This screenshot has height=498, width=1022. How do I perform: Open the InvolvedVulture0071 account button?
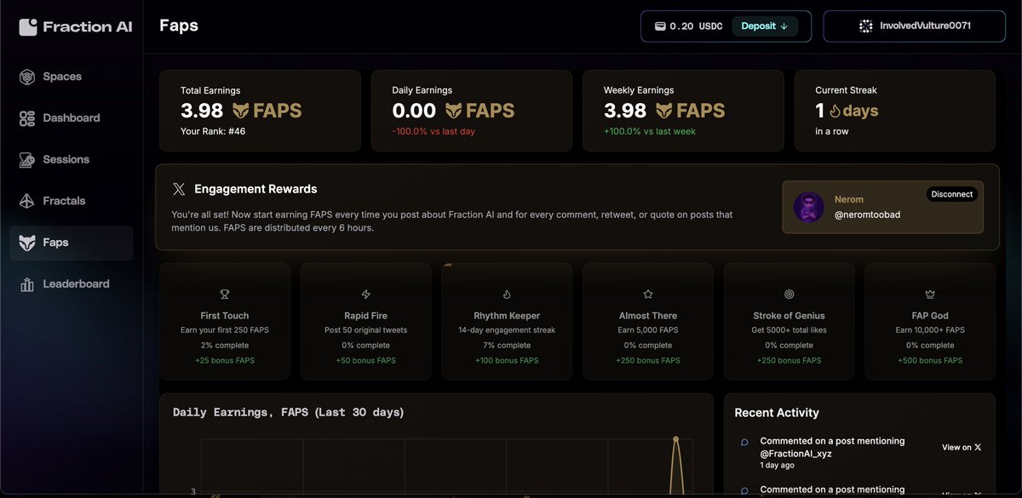click(x=914, y=26)
